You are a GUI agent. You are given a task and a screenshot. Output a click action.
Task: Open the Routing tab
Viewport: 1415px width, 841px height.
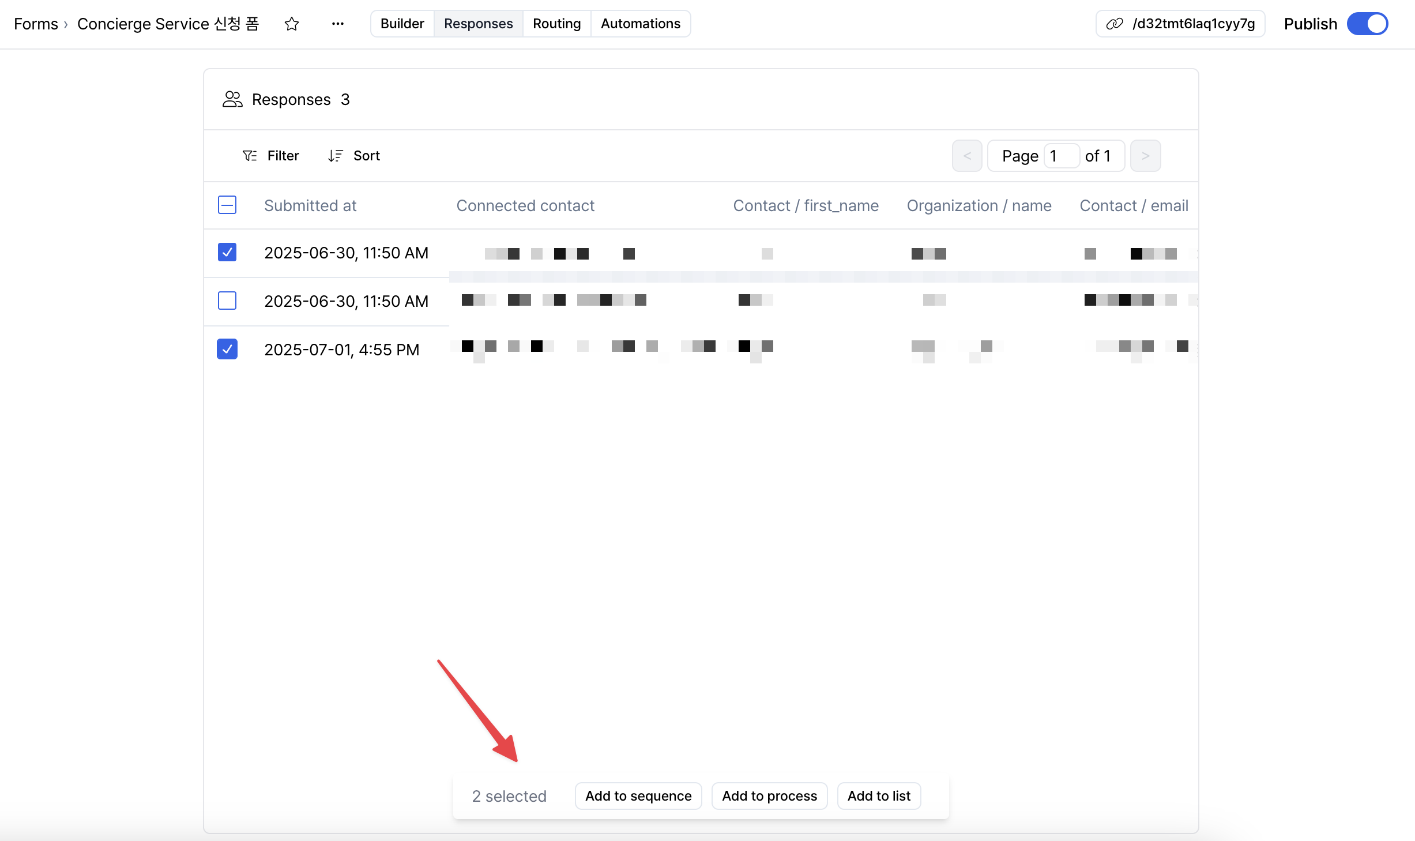[x=556, y=24]
